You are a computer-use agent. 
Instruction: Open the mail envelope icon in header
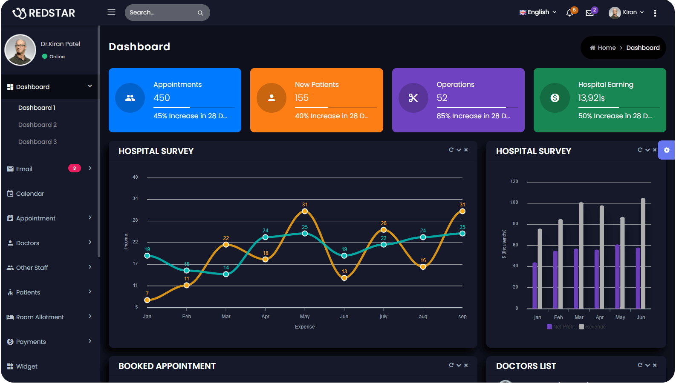coord(590,13)
